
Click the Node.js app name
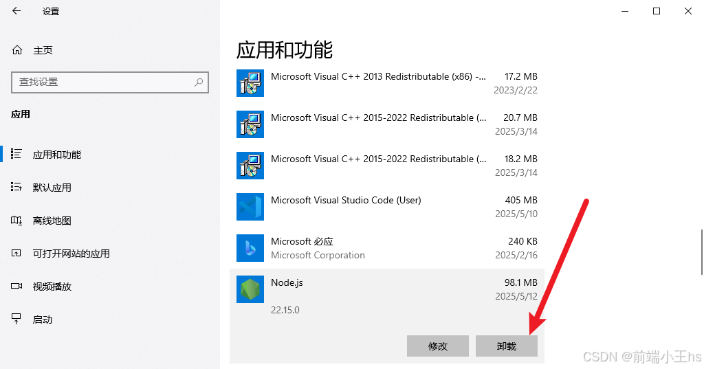tap(287, 283)
